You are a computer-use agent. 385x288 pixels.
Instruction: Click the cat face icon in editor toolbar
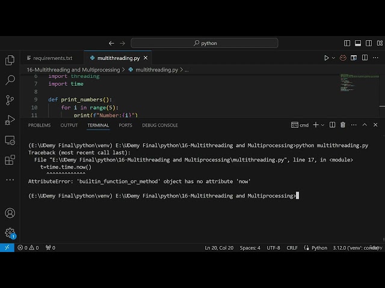click(343, 58)
